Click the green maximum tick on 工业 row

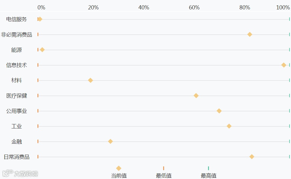tap(289, 126)
